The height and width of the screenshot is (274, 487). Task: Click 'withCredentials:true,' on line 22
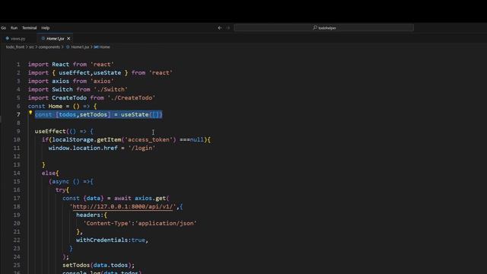tap(112, 241)
